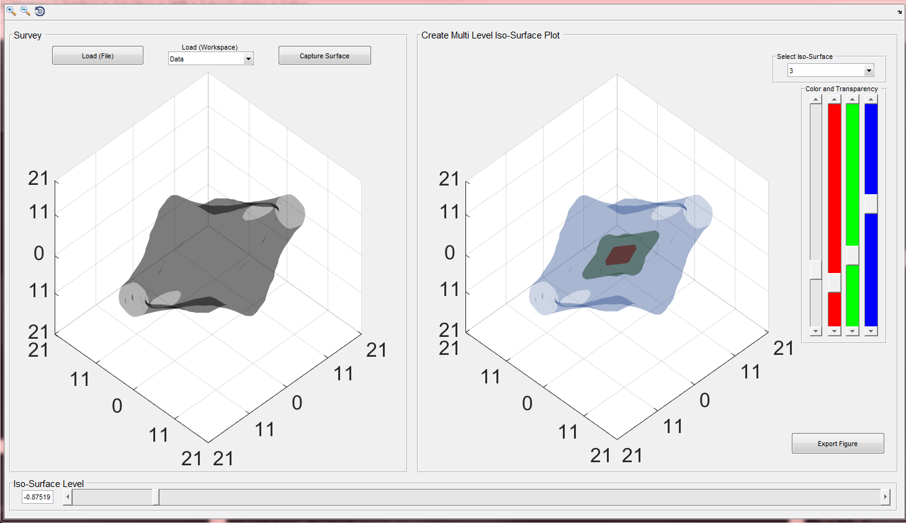Click left arrow of Iso-Surface Level slider
Image resolution: width=906 pixels, height=523 pixels.
click(68, 497)
